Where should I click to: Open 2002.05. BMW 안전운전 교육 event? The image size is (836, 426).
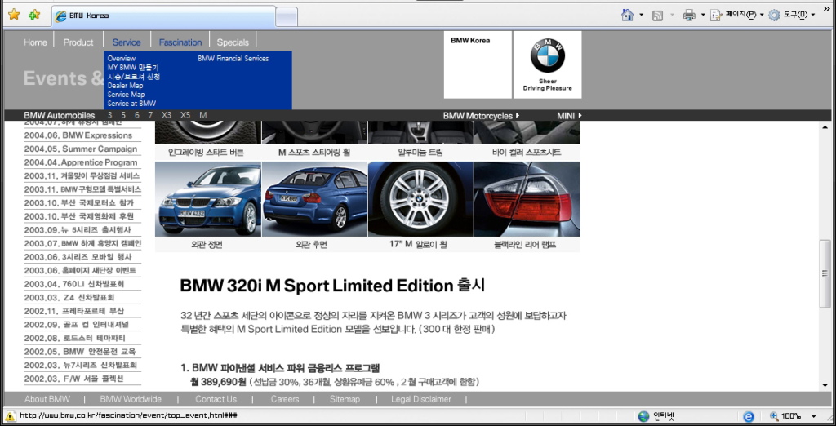[80, 352]
